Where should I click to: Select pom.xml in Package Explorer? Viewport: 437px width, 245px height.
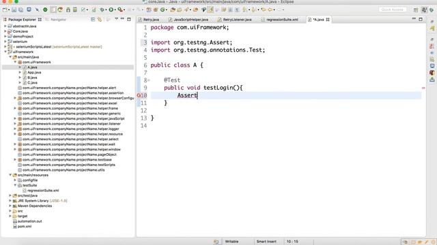click(x=25, y=227)
